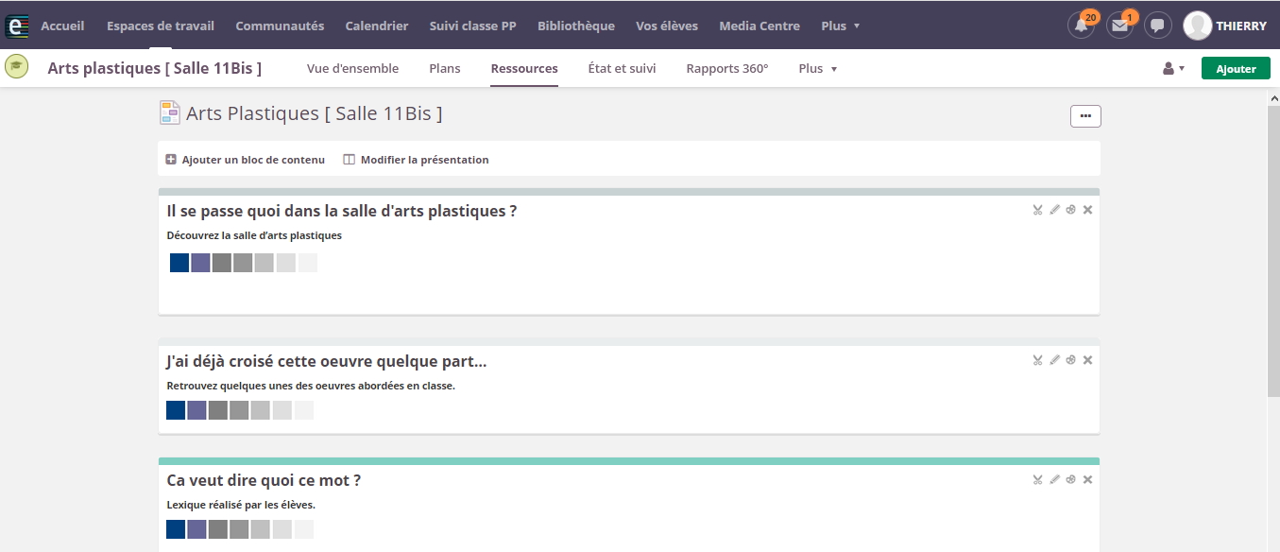Expand the course menu 'Plus' dropdown
1280x552 pixels.
[818, 68]
